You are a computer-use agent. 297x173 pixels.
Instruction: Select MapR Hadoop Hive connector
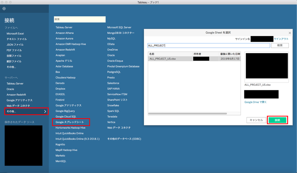coord(66,150)
